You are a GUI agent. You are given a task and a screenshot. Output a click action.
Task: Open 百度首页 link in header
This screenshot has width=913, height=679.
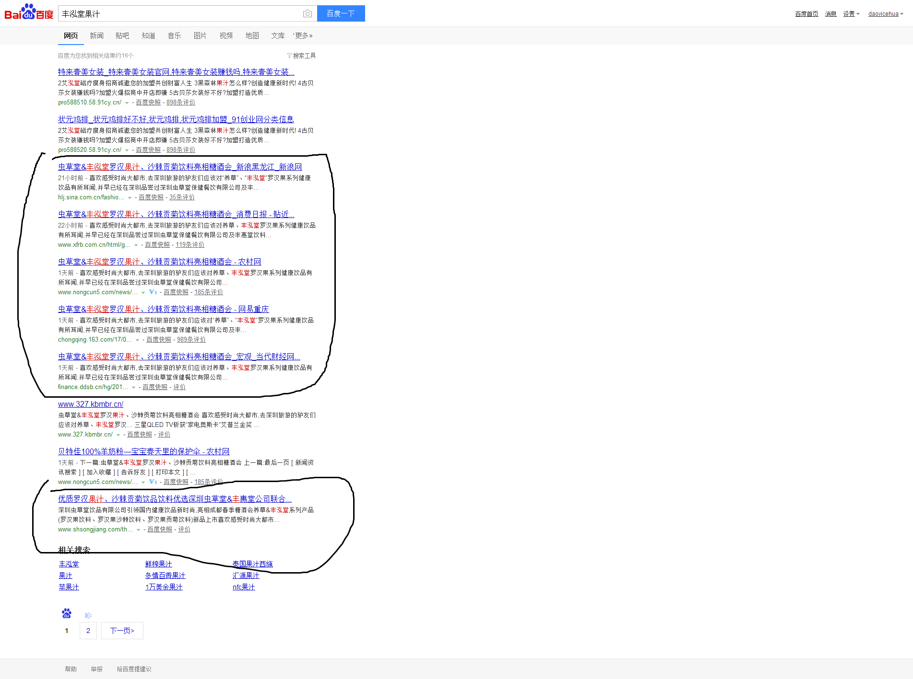[x=806, y=14]
